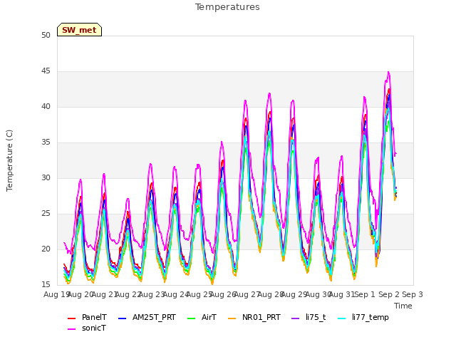The image size is (456, 342).
Task: Click the red PanelT color swatch
Action: (x=71, y=318)
